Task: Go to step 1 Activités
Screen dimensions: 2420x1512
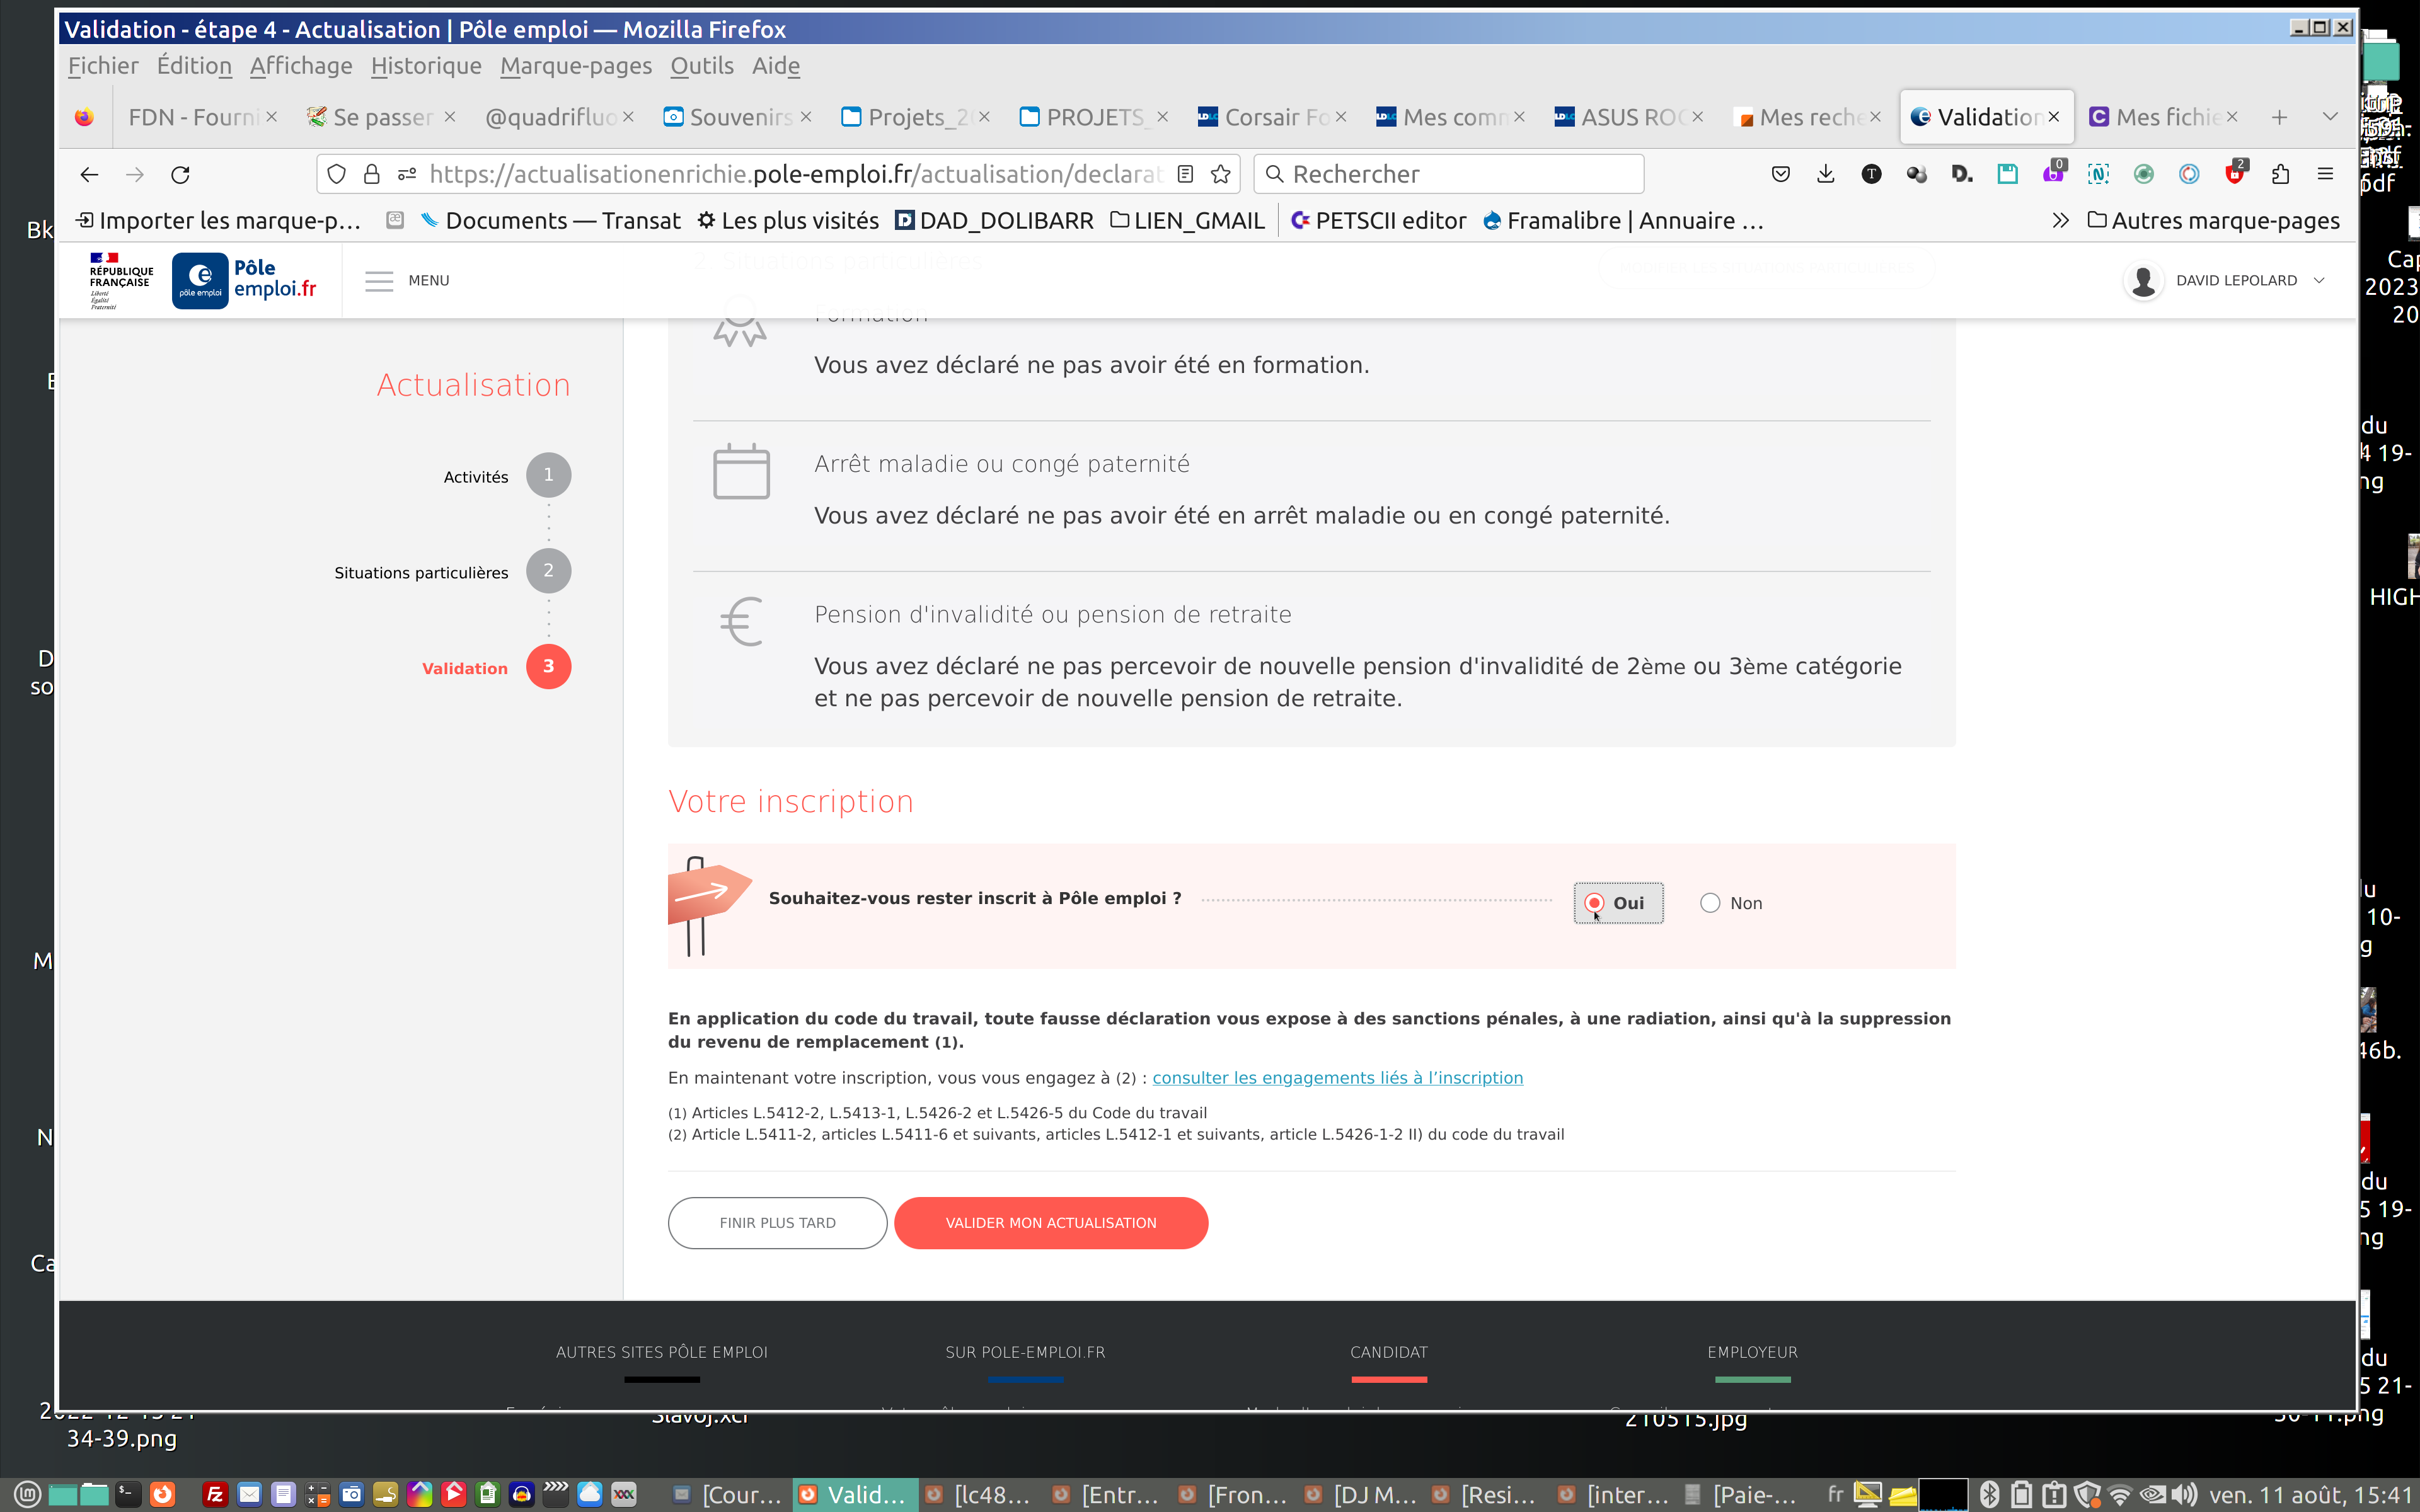Action: click(x=548, y=475)
